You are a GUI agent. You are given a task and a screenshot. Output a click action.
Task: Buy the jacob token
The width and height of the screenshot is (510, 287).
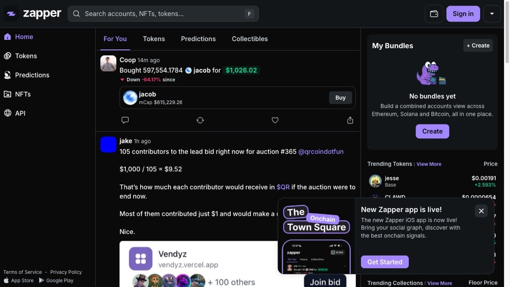(x=340, y=97)
